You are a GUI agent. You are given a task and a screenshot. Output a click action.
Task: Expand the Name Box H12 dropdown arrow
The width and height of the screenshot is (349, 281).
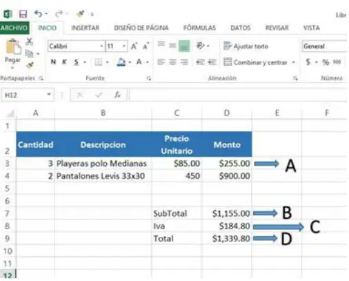pos(49,95)
